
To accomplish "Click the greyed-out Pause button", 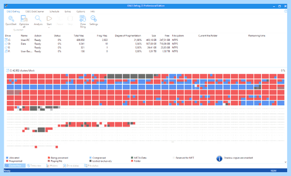I will [x=60, y=20].
